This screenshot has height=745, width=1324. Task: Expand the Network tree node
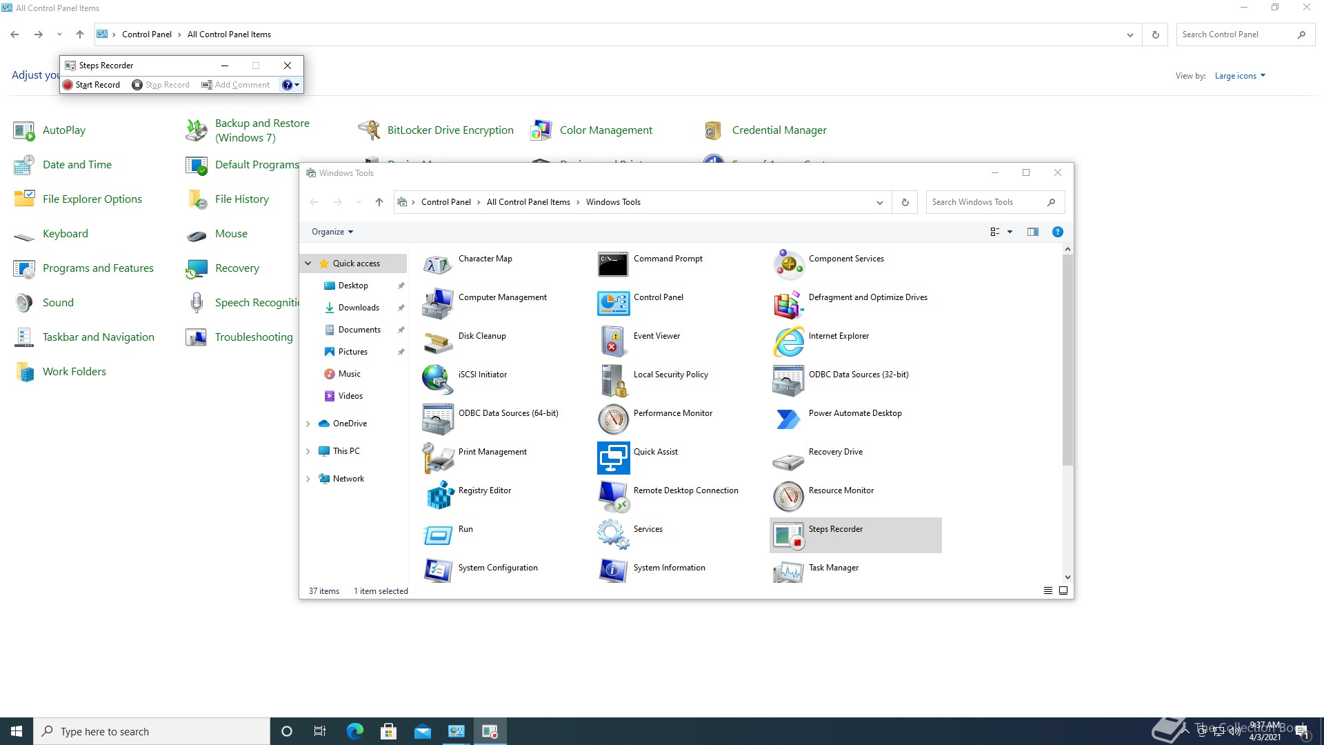(308, 479)
